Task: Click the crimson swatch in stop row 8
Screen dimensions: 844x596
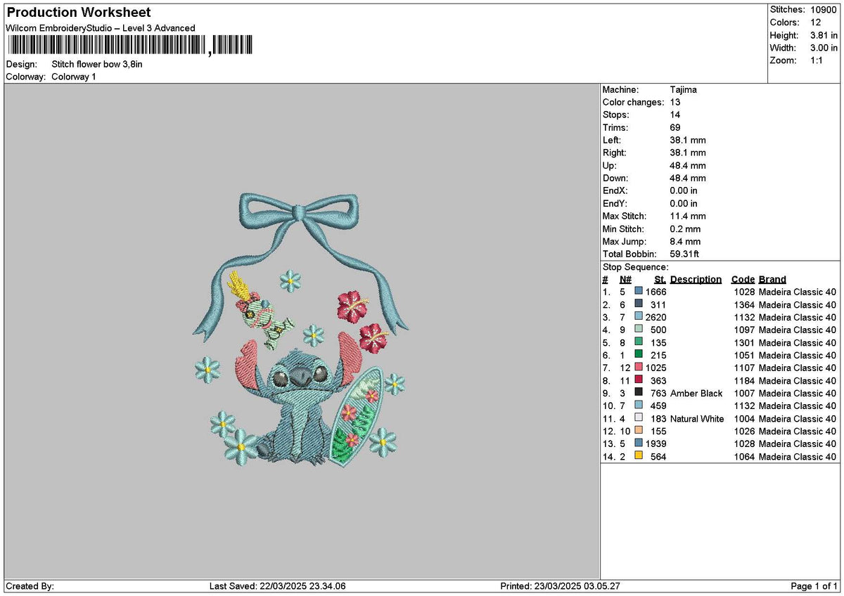Action: pos(639,380)
